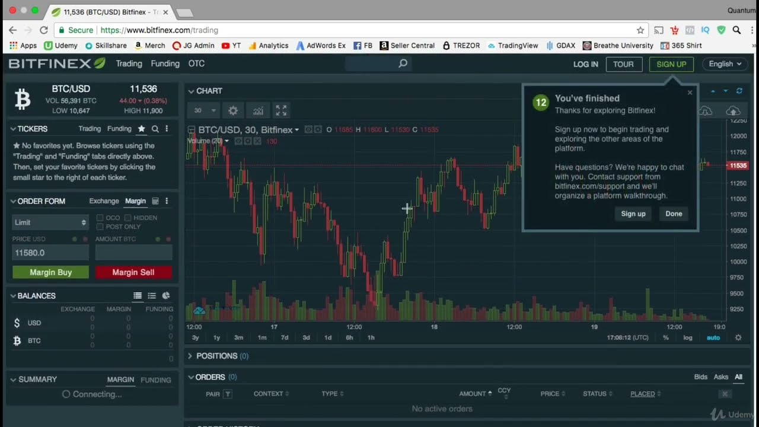Screen dimensions: 759x427
Task: Enable the HIDDEN order checkbox
Action: [x=127, y=218]
